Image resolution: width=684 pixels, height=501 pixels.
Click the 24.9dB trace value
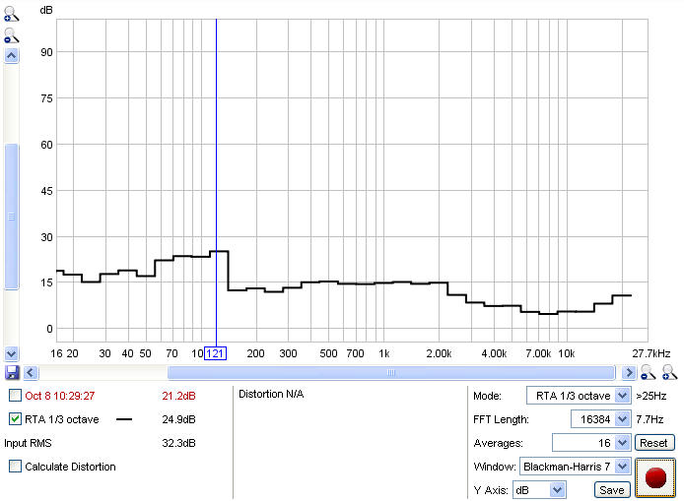point(178,419)
